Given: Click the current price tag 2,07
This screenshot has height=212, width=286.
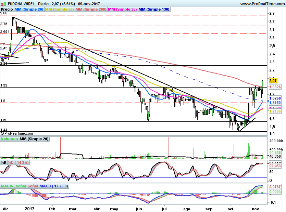Looking at the screenshot, I should pos(273,80).
